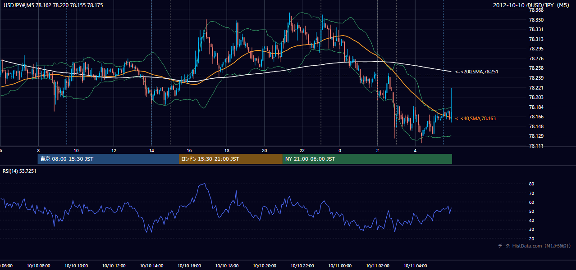This screenshot has height=270, width=576.
Task: Click RSI scale value 20
Action: [531, 239]
